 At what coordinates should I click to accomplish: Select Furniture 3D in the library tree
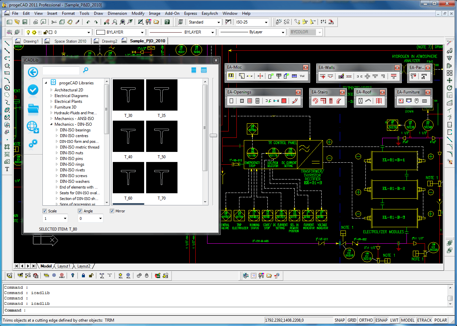[x=65, y=107]
